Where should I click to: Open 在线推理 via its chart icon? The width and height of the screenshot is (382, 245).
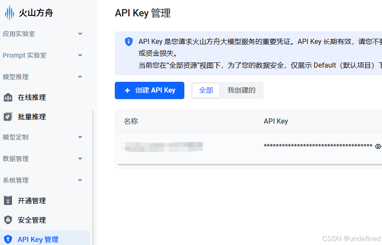click(x=8, y=97)
